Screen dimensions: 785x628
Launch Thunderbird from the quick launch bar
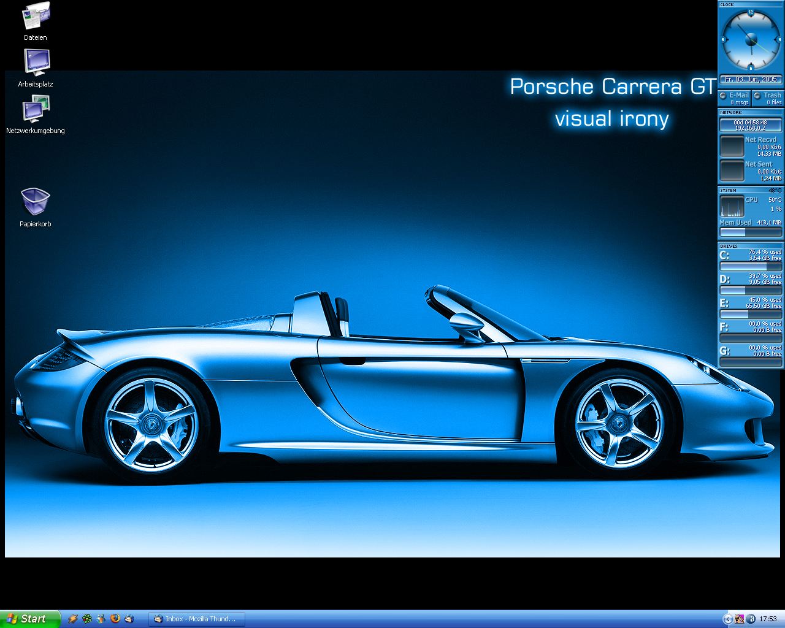(129, 619)
